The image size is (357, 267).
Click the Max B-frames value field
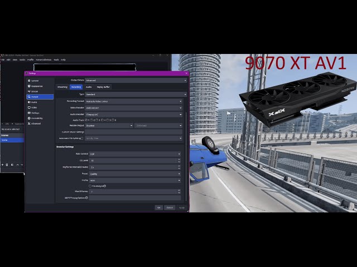[x=135, y=191]
